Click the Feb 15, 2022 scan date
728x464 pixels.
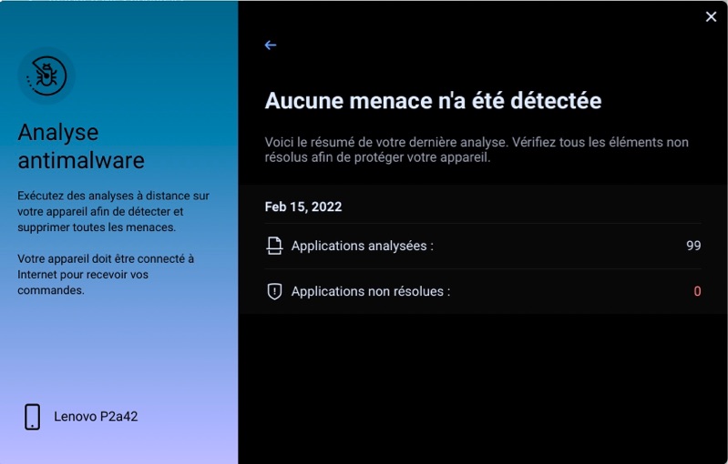coord(303,207)
